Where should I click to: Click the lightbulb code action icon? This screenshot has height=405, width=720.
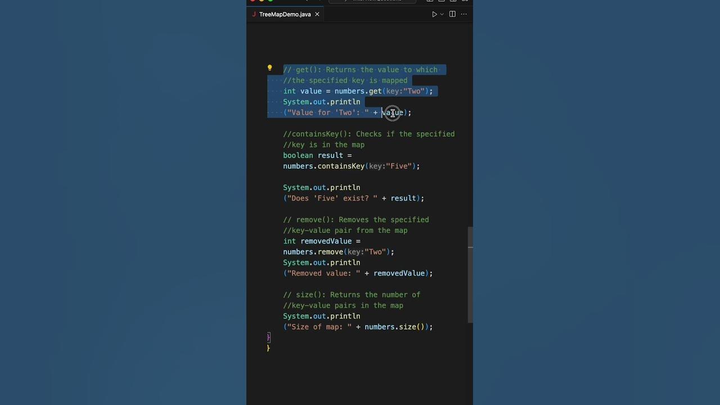(x=269, y=68)
